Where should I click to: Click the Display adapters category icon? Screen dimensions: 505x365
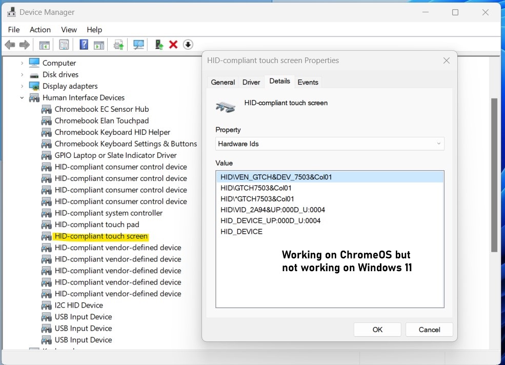(34, 86)
